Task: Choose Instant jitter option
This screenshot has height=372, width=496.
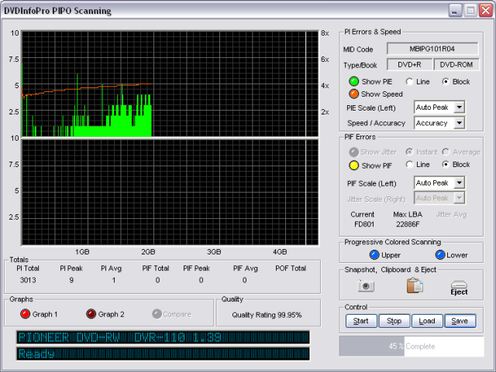Action: click(x=410, y=152)
